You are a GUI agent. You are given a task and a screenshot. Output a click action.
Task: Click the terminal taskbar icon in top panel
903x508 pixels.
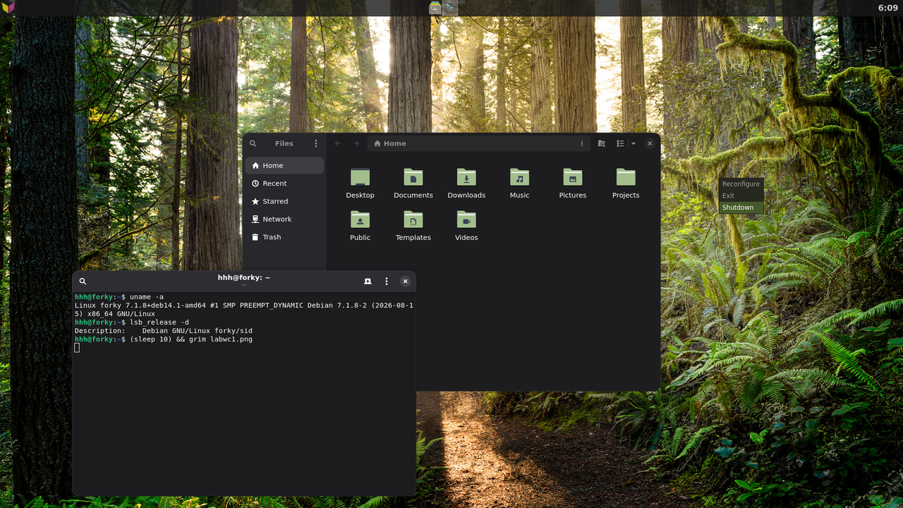point(450,8)
